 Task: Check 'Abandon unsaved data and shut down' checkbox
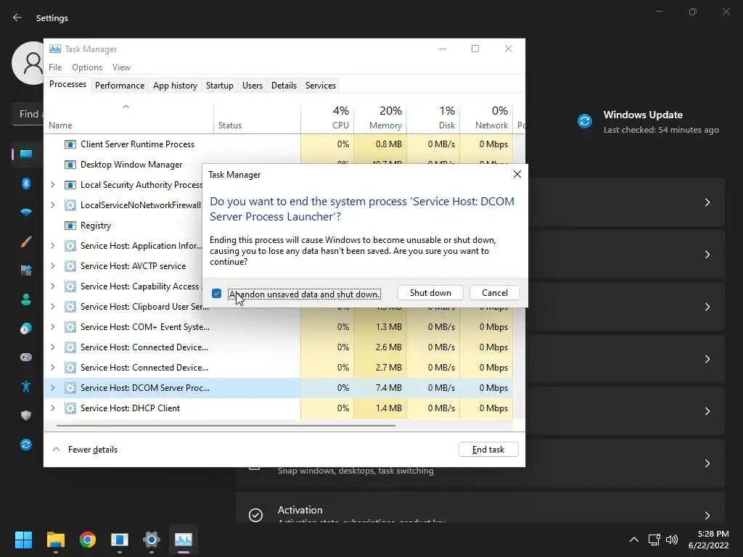click(216, 294)
